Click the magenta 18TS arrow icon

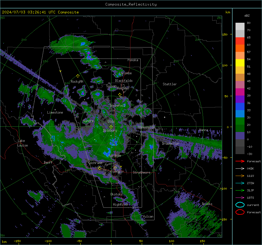[x=240, y=198]
